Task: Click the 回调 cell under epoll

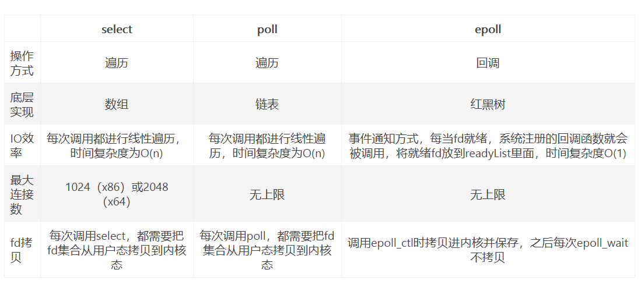Action: [x=488, y=63]
